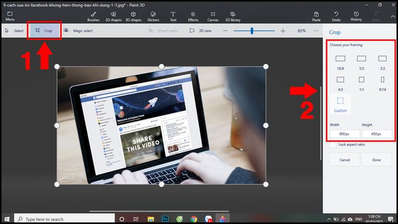Click the Done button in Crop panel
398x224 pixels.
[376, 160]
